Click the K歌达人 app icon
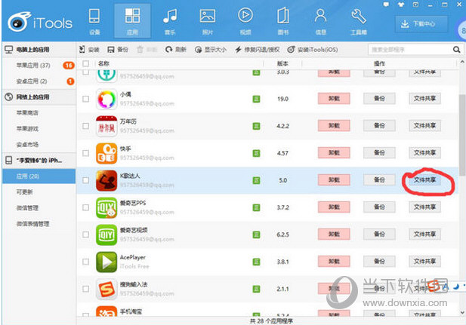 tap(106, 180)
